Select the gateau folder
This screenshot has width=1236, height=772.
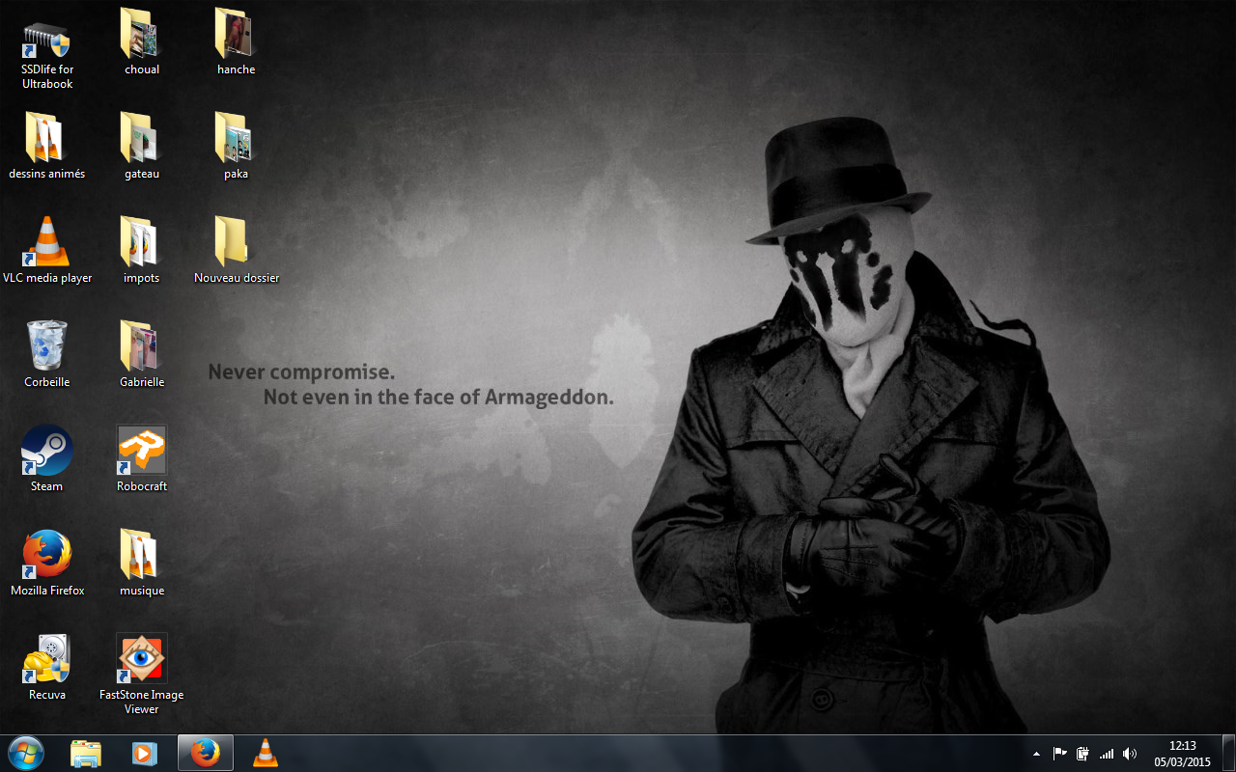pyautogui.click(x=142, y=146)
